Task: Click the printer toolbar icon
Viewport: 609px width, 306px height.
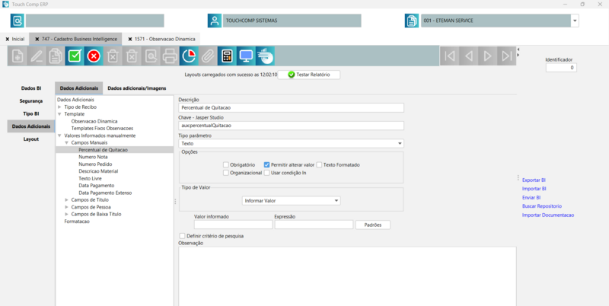Action: pyautogui.click(x=169, y=56)
